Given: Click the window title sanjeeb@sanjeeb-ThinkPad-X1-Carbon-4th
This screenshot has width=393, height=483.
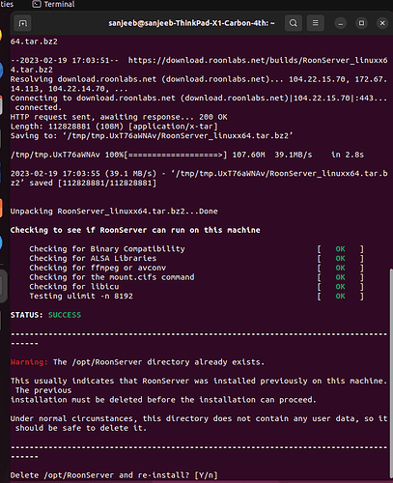Looking at the screenshot, I should (x=191, y=23).
